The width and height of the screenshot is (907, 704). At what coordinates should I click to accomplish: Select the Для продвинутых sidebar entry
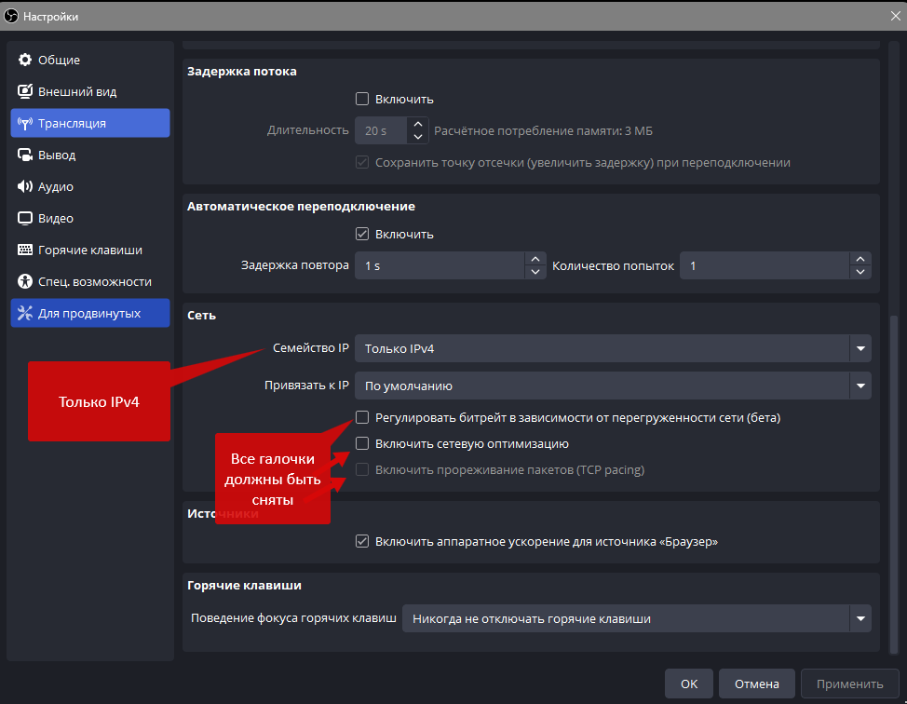tap(90, 313)
